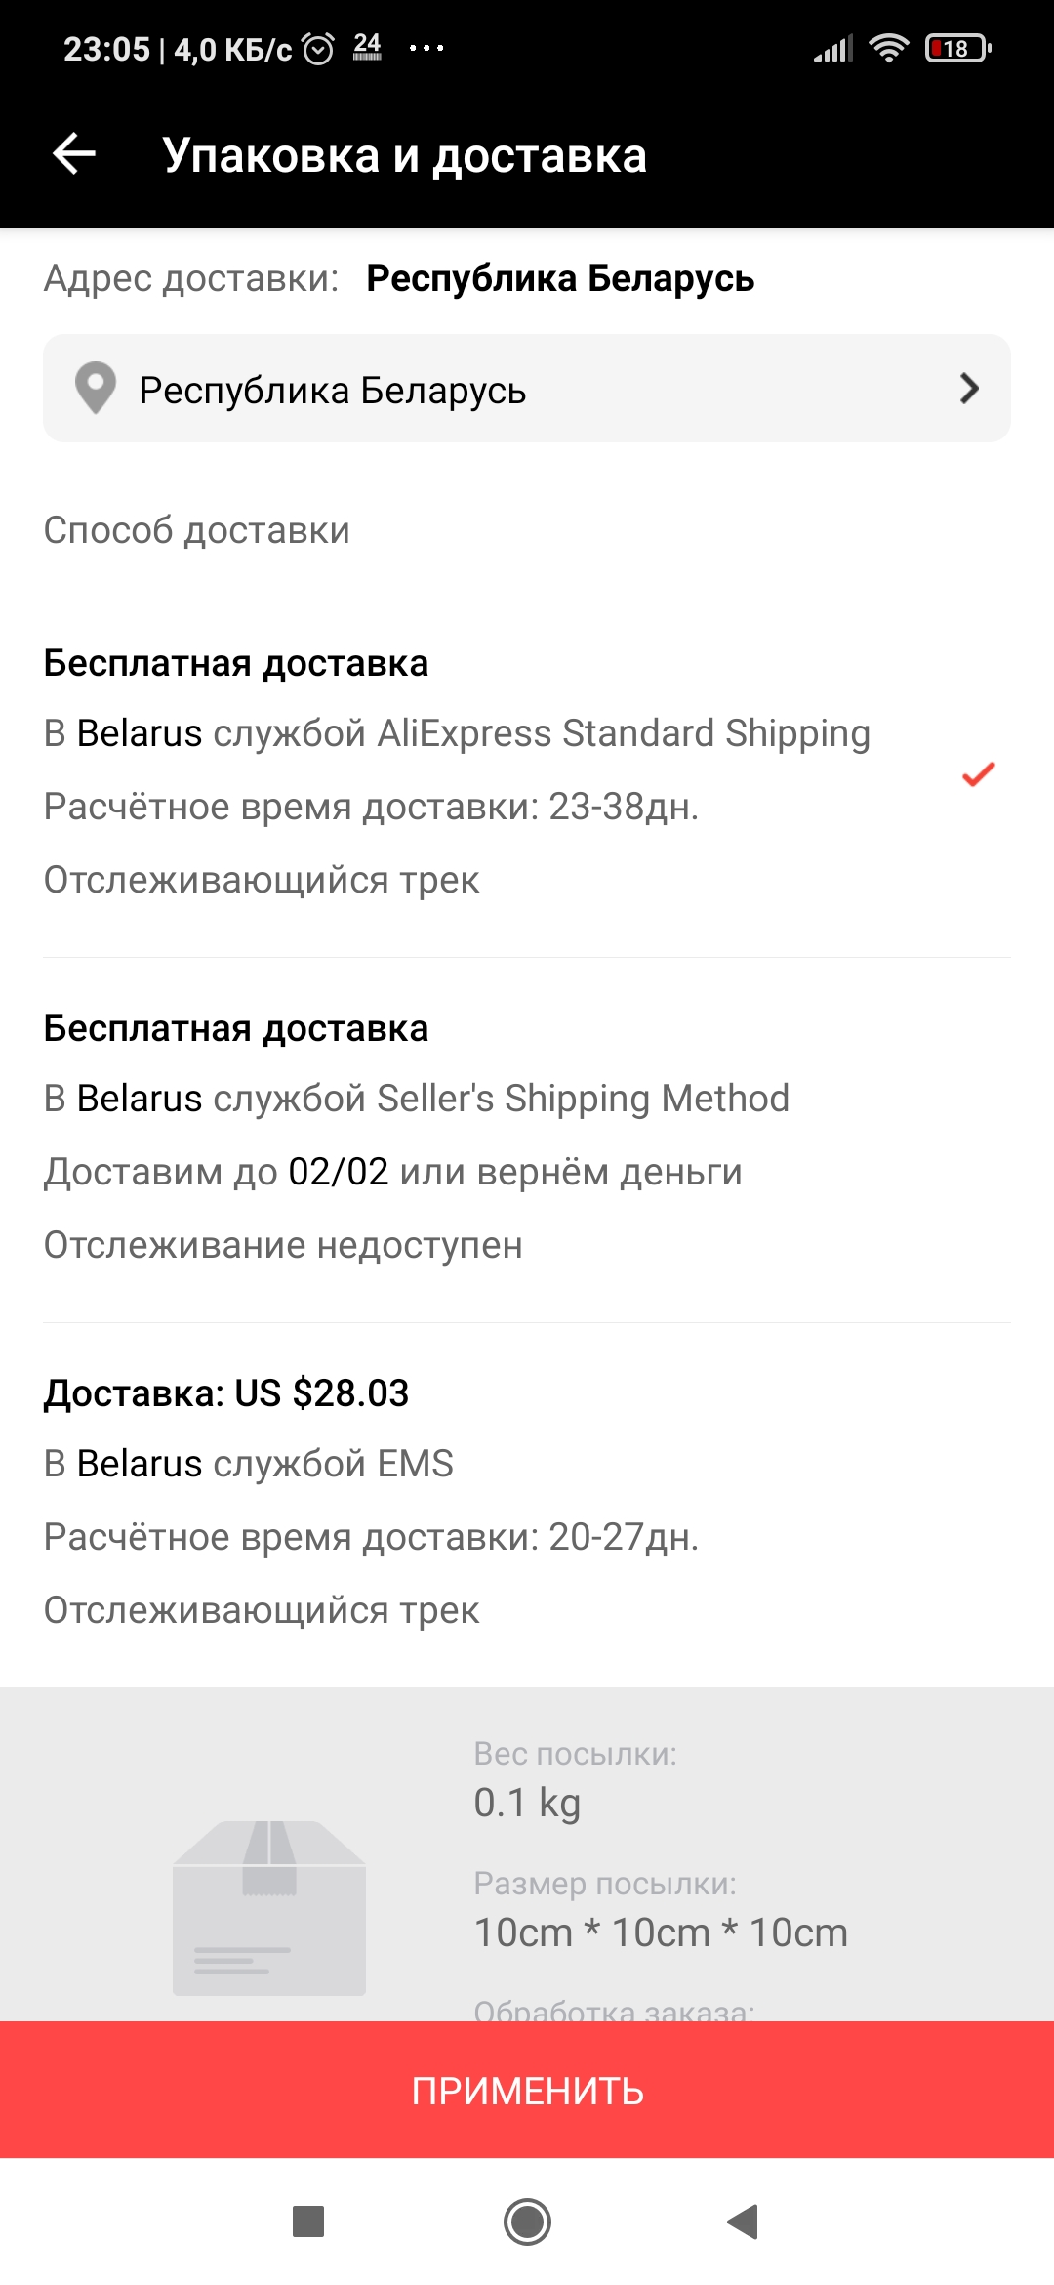The height and width of the screenshot is (2285, 1054).
Task: Tap ПРИМЕНИТЬ button
Action: (527, 2091)
